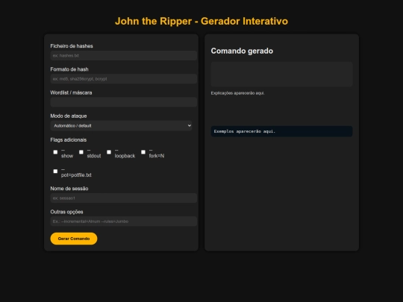Screen dimensions: 403x302
Task: Click the Gerar Comando button
Action: pos(74,239)
